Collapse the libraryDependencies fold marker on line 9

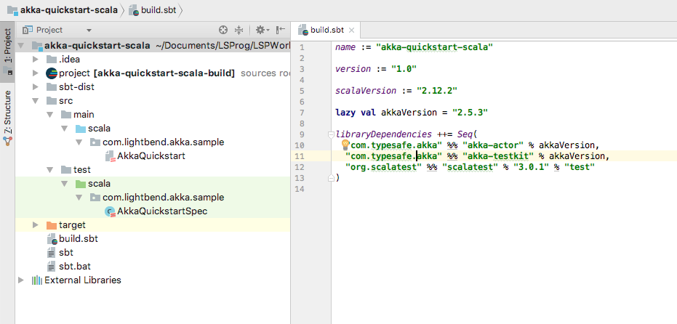point(331,134)
